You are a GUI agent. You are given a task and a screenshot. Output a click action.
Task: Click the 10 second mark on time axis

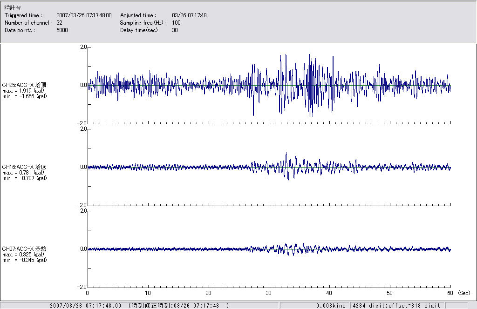(x=148, y=294)
